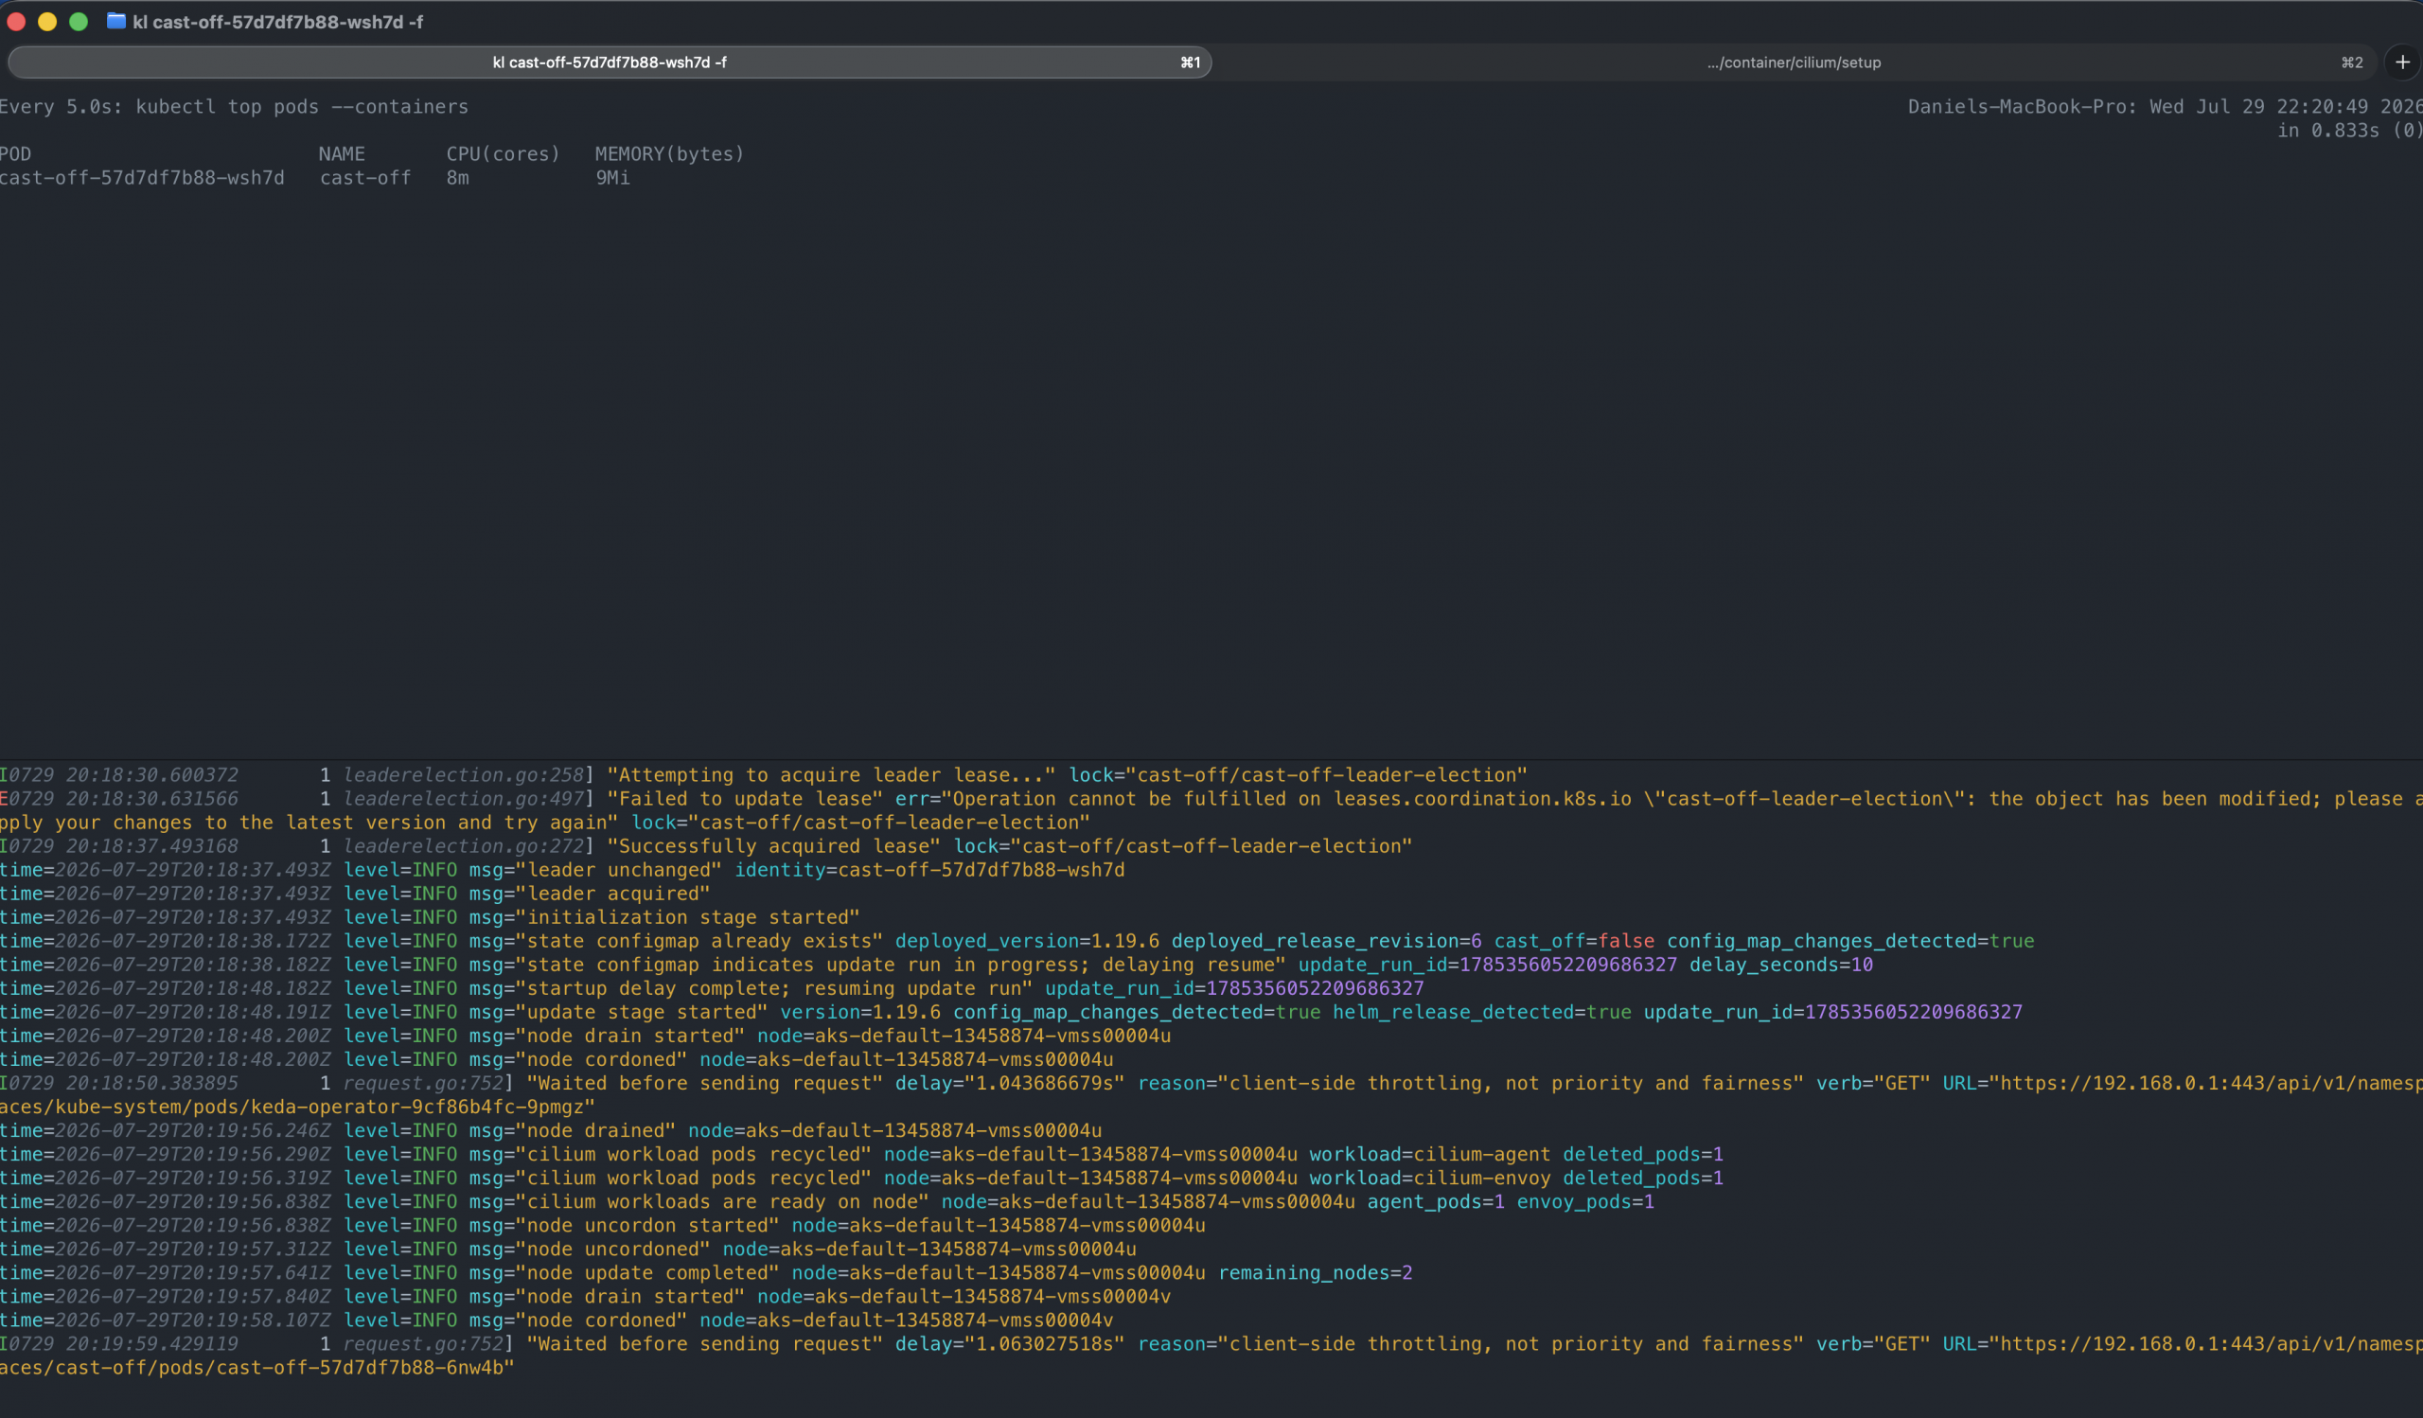Click the folder icon in the title bar

point(116,21)
